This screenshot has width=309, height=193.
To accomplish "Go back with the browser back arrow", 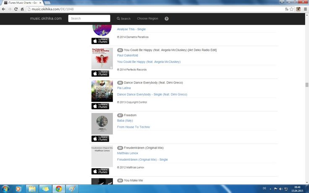I will point(3,9).
